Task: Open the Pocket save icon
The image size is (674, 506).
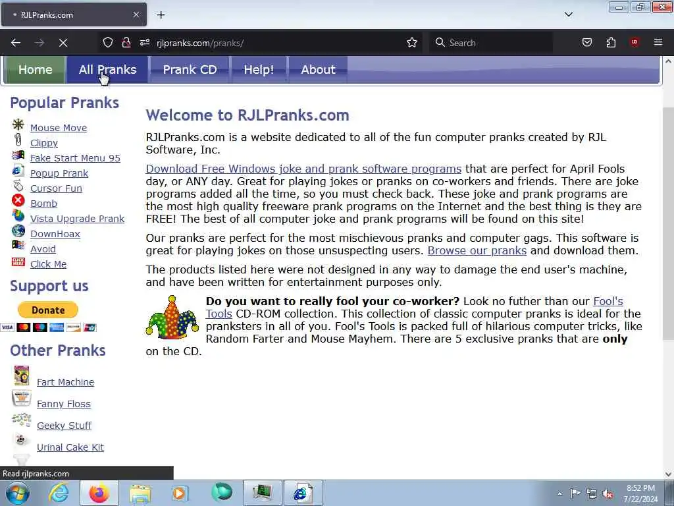Action: coord(587,43)
